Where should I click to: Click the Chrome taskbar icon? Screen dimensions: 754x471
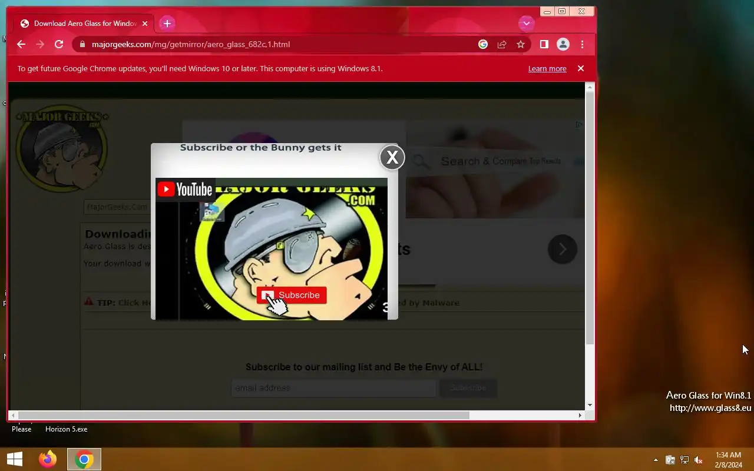(x=84, y=459)
